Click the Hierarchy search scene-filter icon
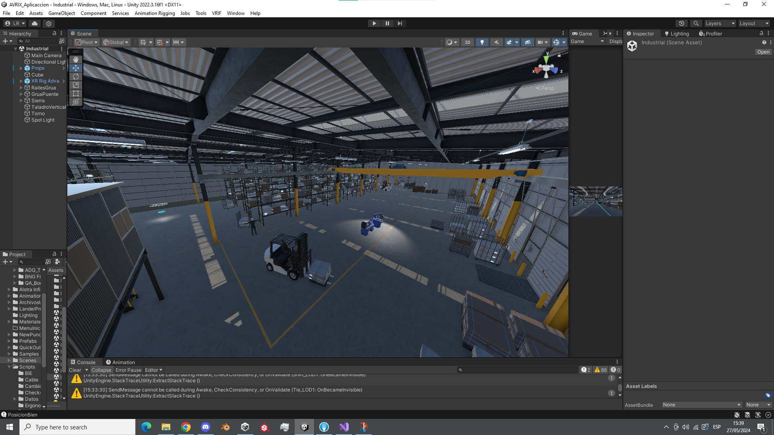Viewport: 774px width, 435px height. [x=62, y=41]
